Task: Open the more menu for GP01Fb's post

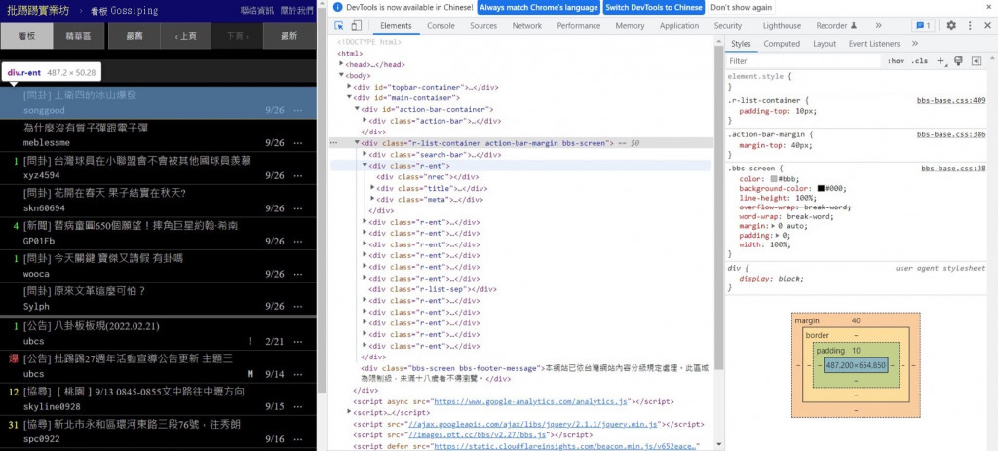Action: [x=298, y=241]
